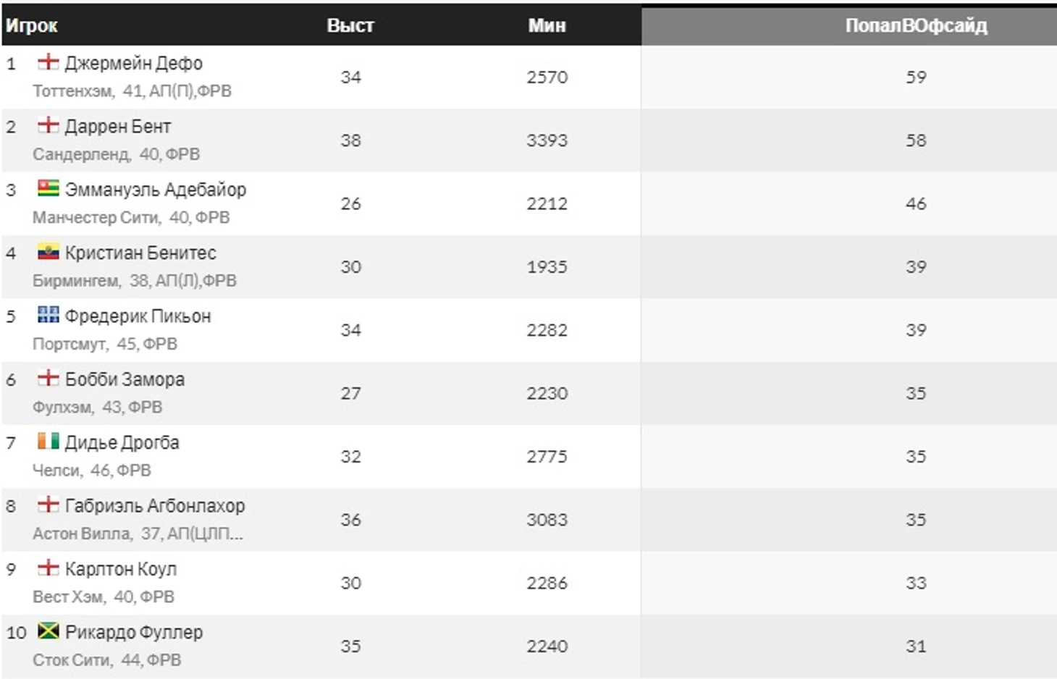Sort table by ПопалВОфсайд column header

click(x=915, y=26)
